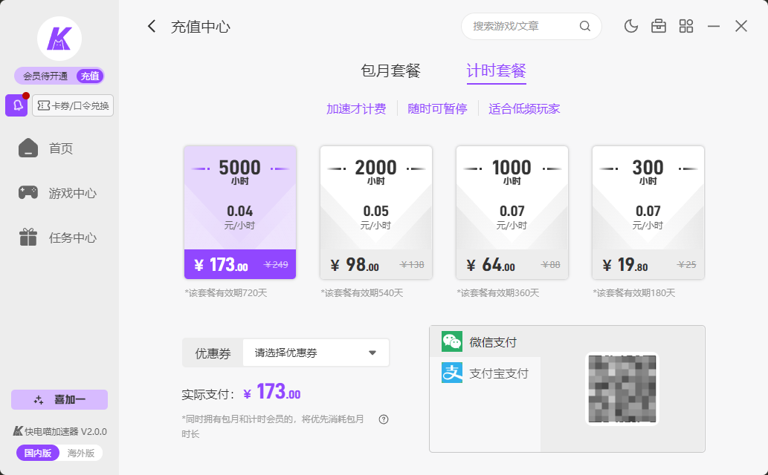Click text 该套餐有效期360天
Image resolution: width=768 pixels, height=475 pixels.
(x=498, y=293)
